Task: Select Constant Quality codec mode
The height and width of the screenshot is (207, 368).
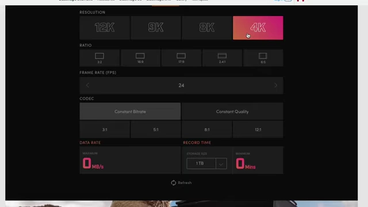Action: click(x=232, y=111)
